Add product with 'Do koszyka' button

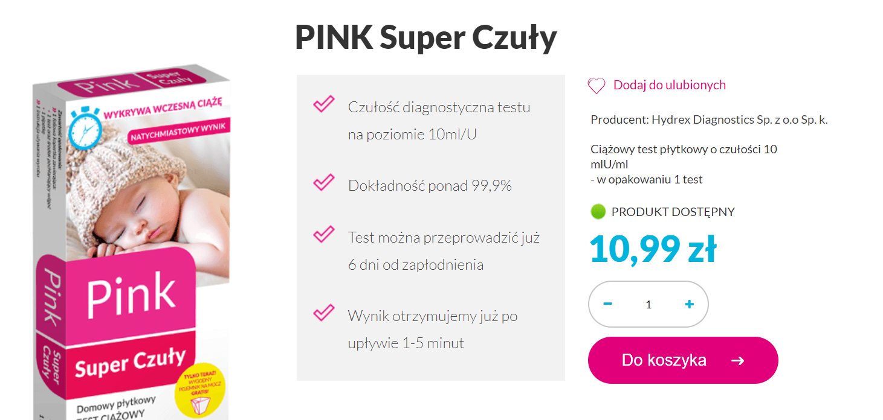[683, 360]
